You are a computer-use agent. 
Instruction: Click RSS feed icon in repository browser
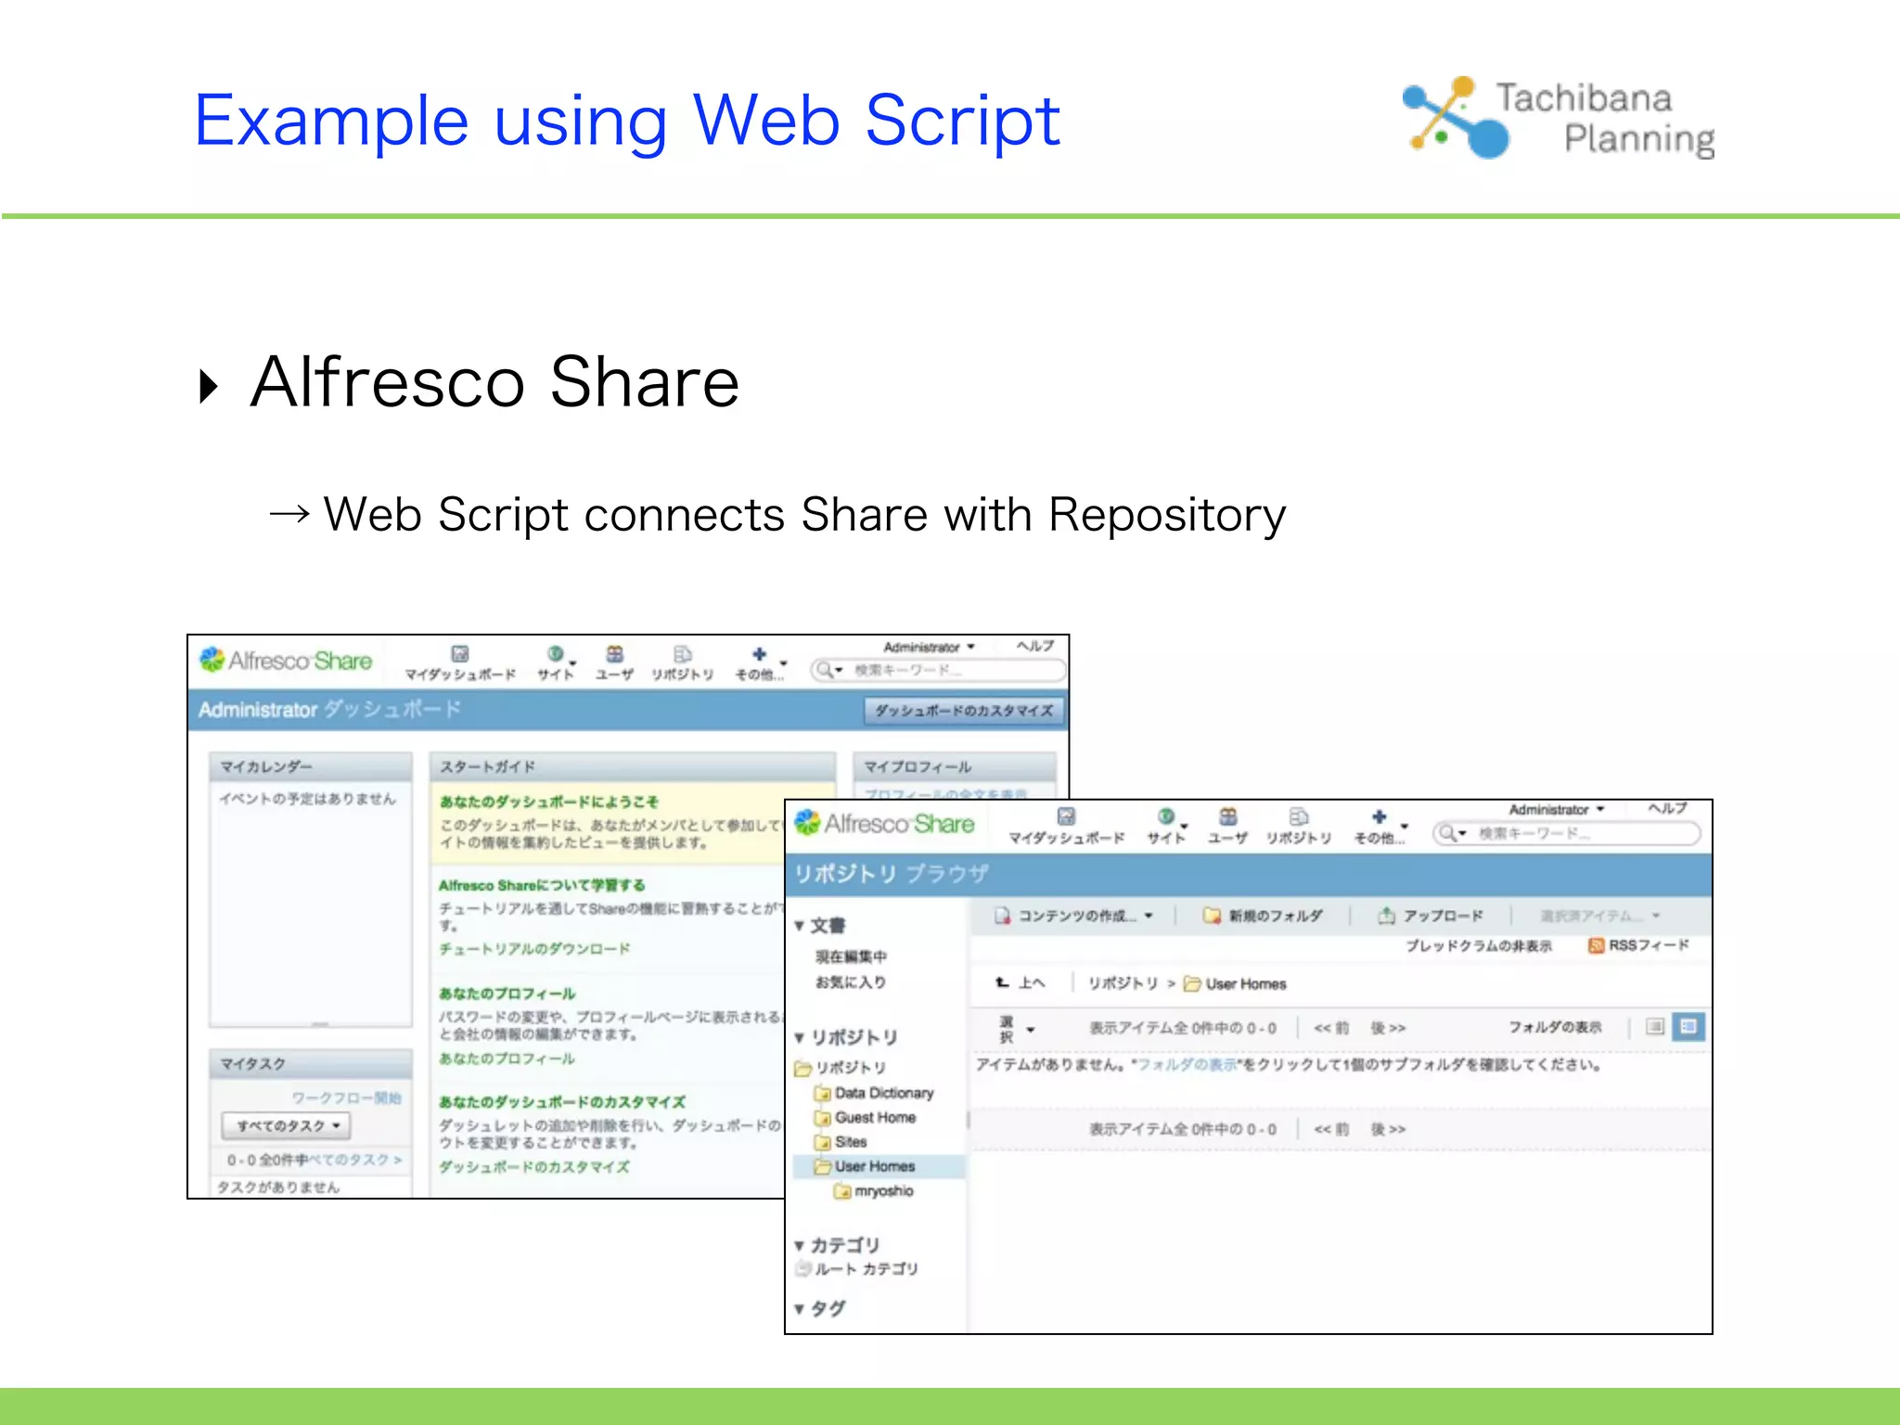click(x=1596, y=945)
